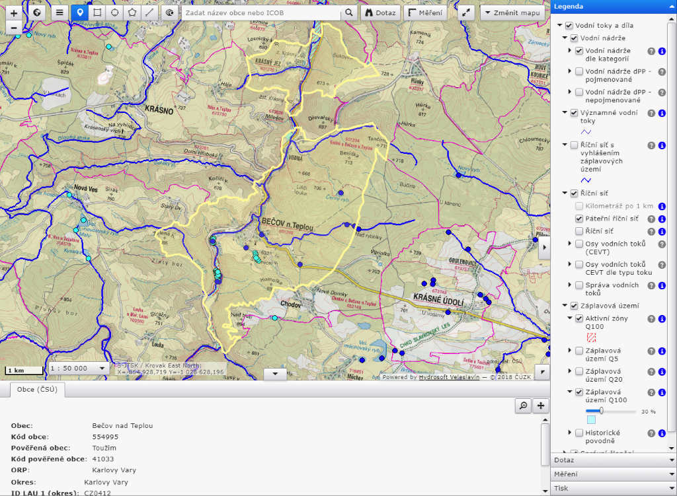Uncheck Vodní toky a díla layer group
Image resolution: width=677 pixels, height=496 pixels.
coord(569,26)
